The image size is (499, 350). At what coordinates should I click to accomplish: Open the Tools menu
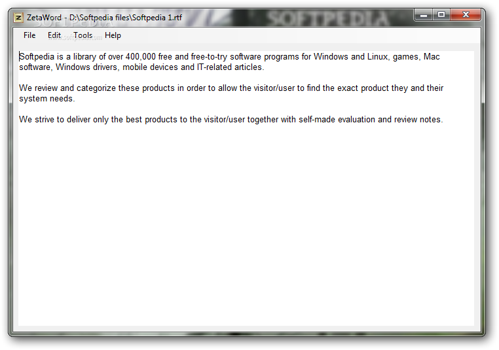[x=83, y=35]
